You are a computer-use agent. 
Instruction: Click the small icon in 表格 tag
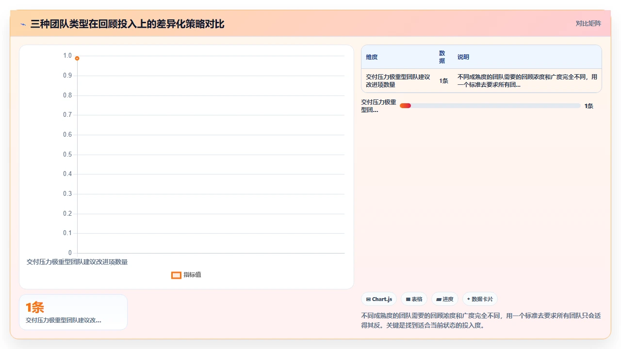tap(408, 300)
